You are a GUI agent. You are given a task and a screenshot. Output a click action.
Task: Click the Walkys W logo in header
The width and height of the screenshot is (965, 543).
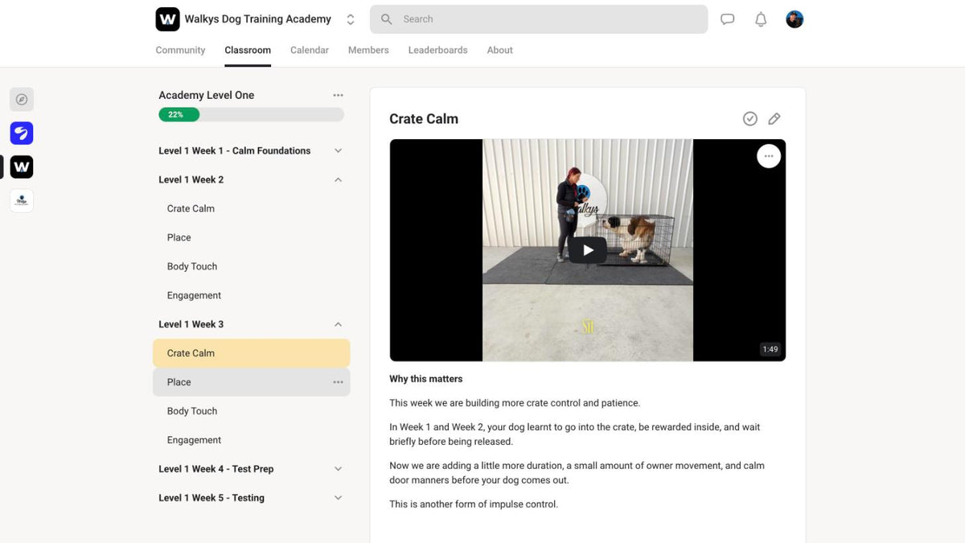tap(167, 19)
